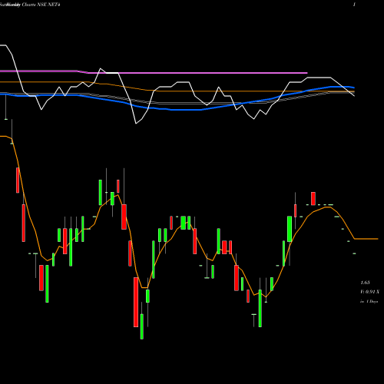The image size is (384, 384).
Task: Click the magenta horizontal indicator line
Action: [154, 73]
